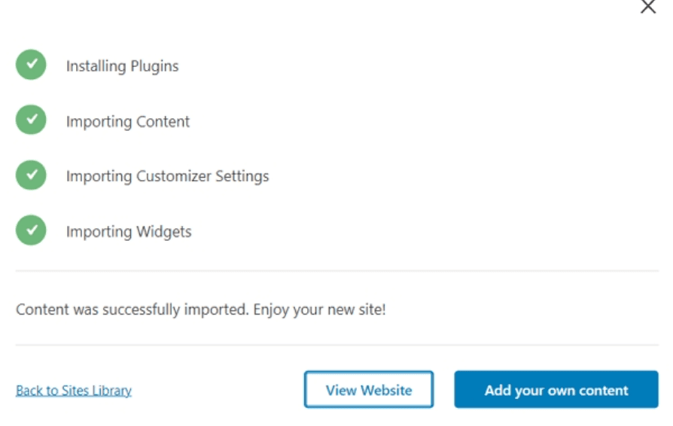Click the Installing Plugins step label
Viewport: 673px width, 426px height.
coord(122,66)
